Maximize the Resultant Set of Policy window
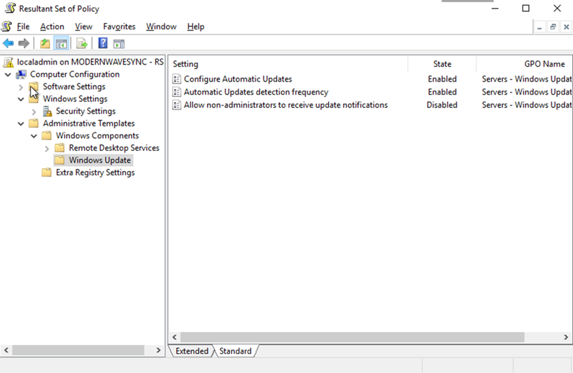 [525, 8]
